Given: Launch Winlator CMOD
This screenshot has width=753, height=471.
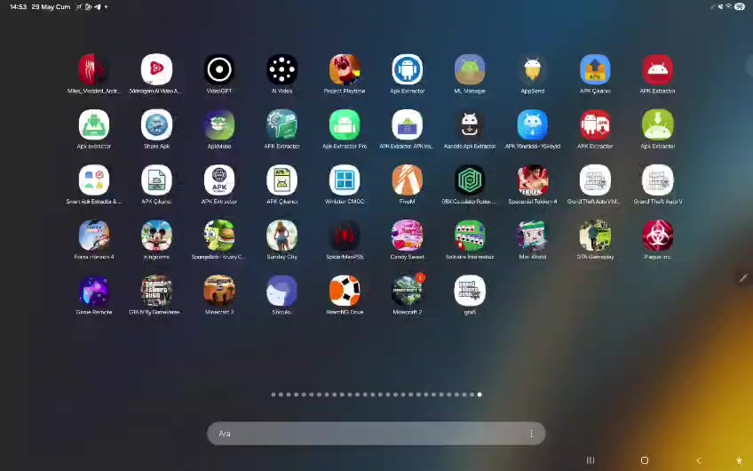Looking at the screenshot, I should tap(345, 180).
